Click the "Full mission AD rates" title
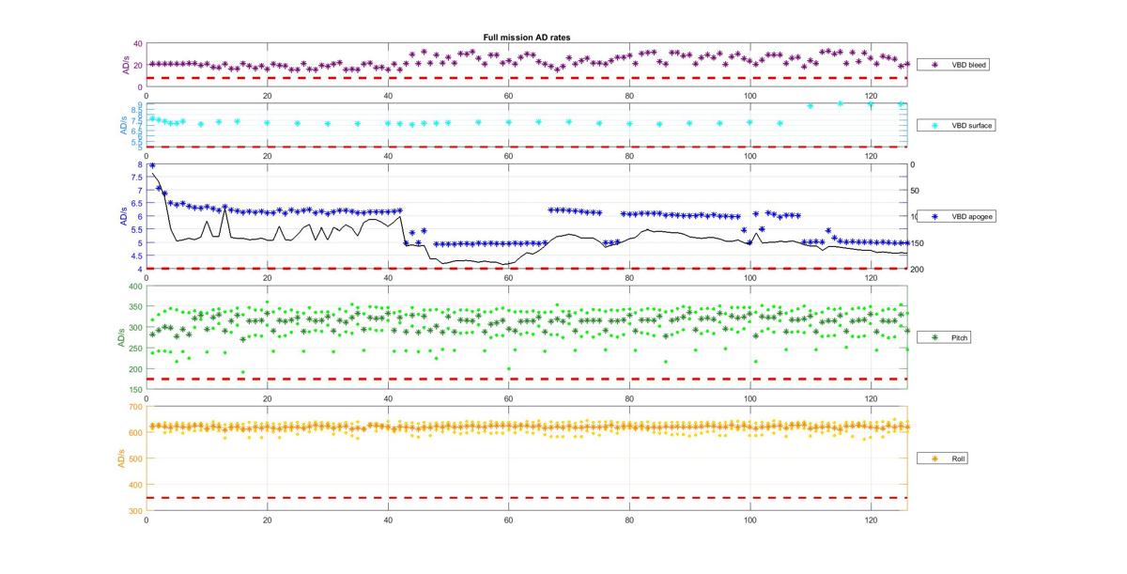This screenshot has height=574, width=1127. pyautogui.click(x=527, y=38)
